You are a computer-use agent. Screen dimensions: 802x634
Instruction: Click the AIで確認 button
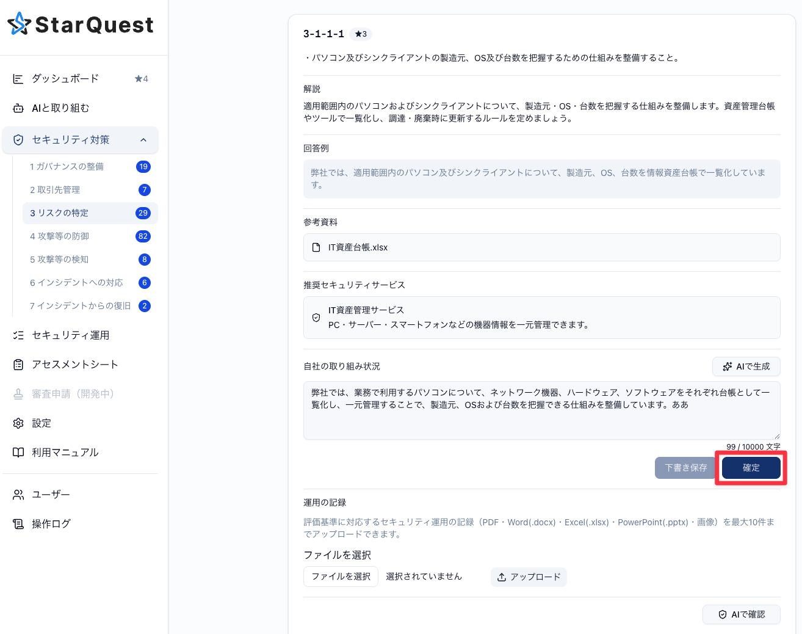[x=742, y=614]
